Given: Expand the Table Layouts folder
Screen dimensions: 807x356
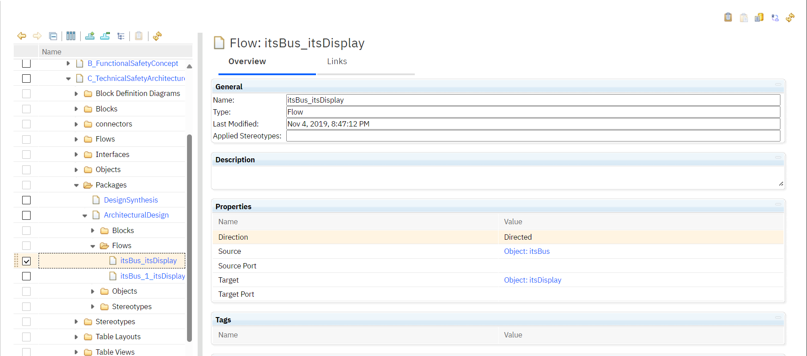Looking at the screenshot, I should [x=76, y=337].
